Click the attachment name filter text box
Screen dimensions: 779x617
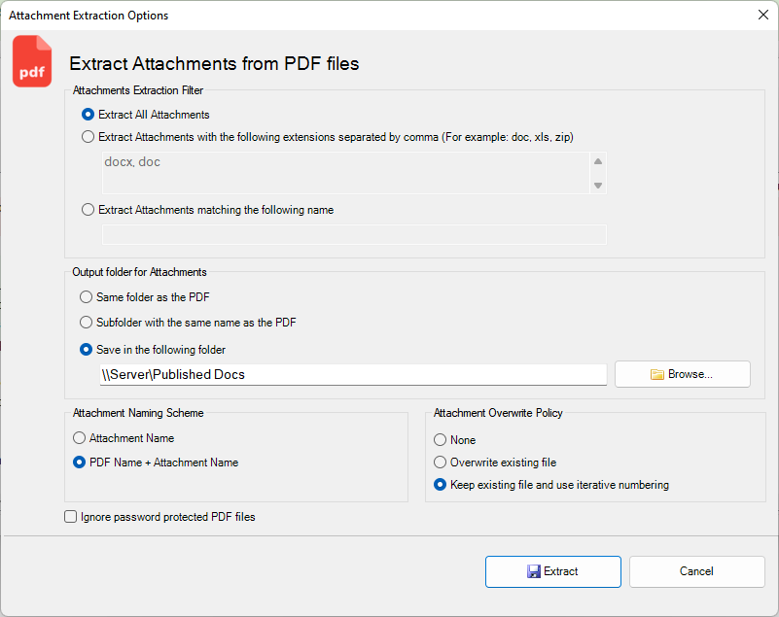pyautogui.click(x=354, y=234)
